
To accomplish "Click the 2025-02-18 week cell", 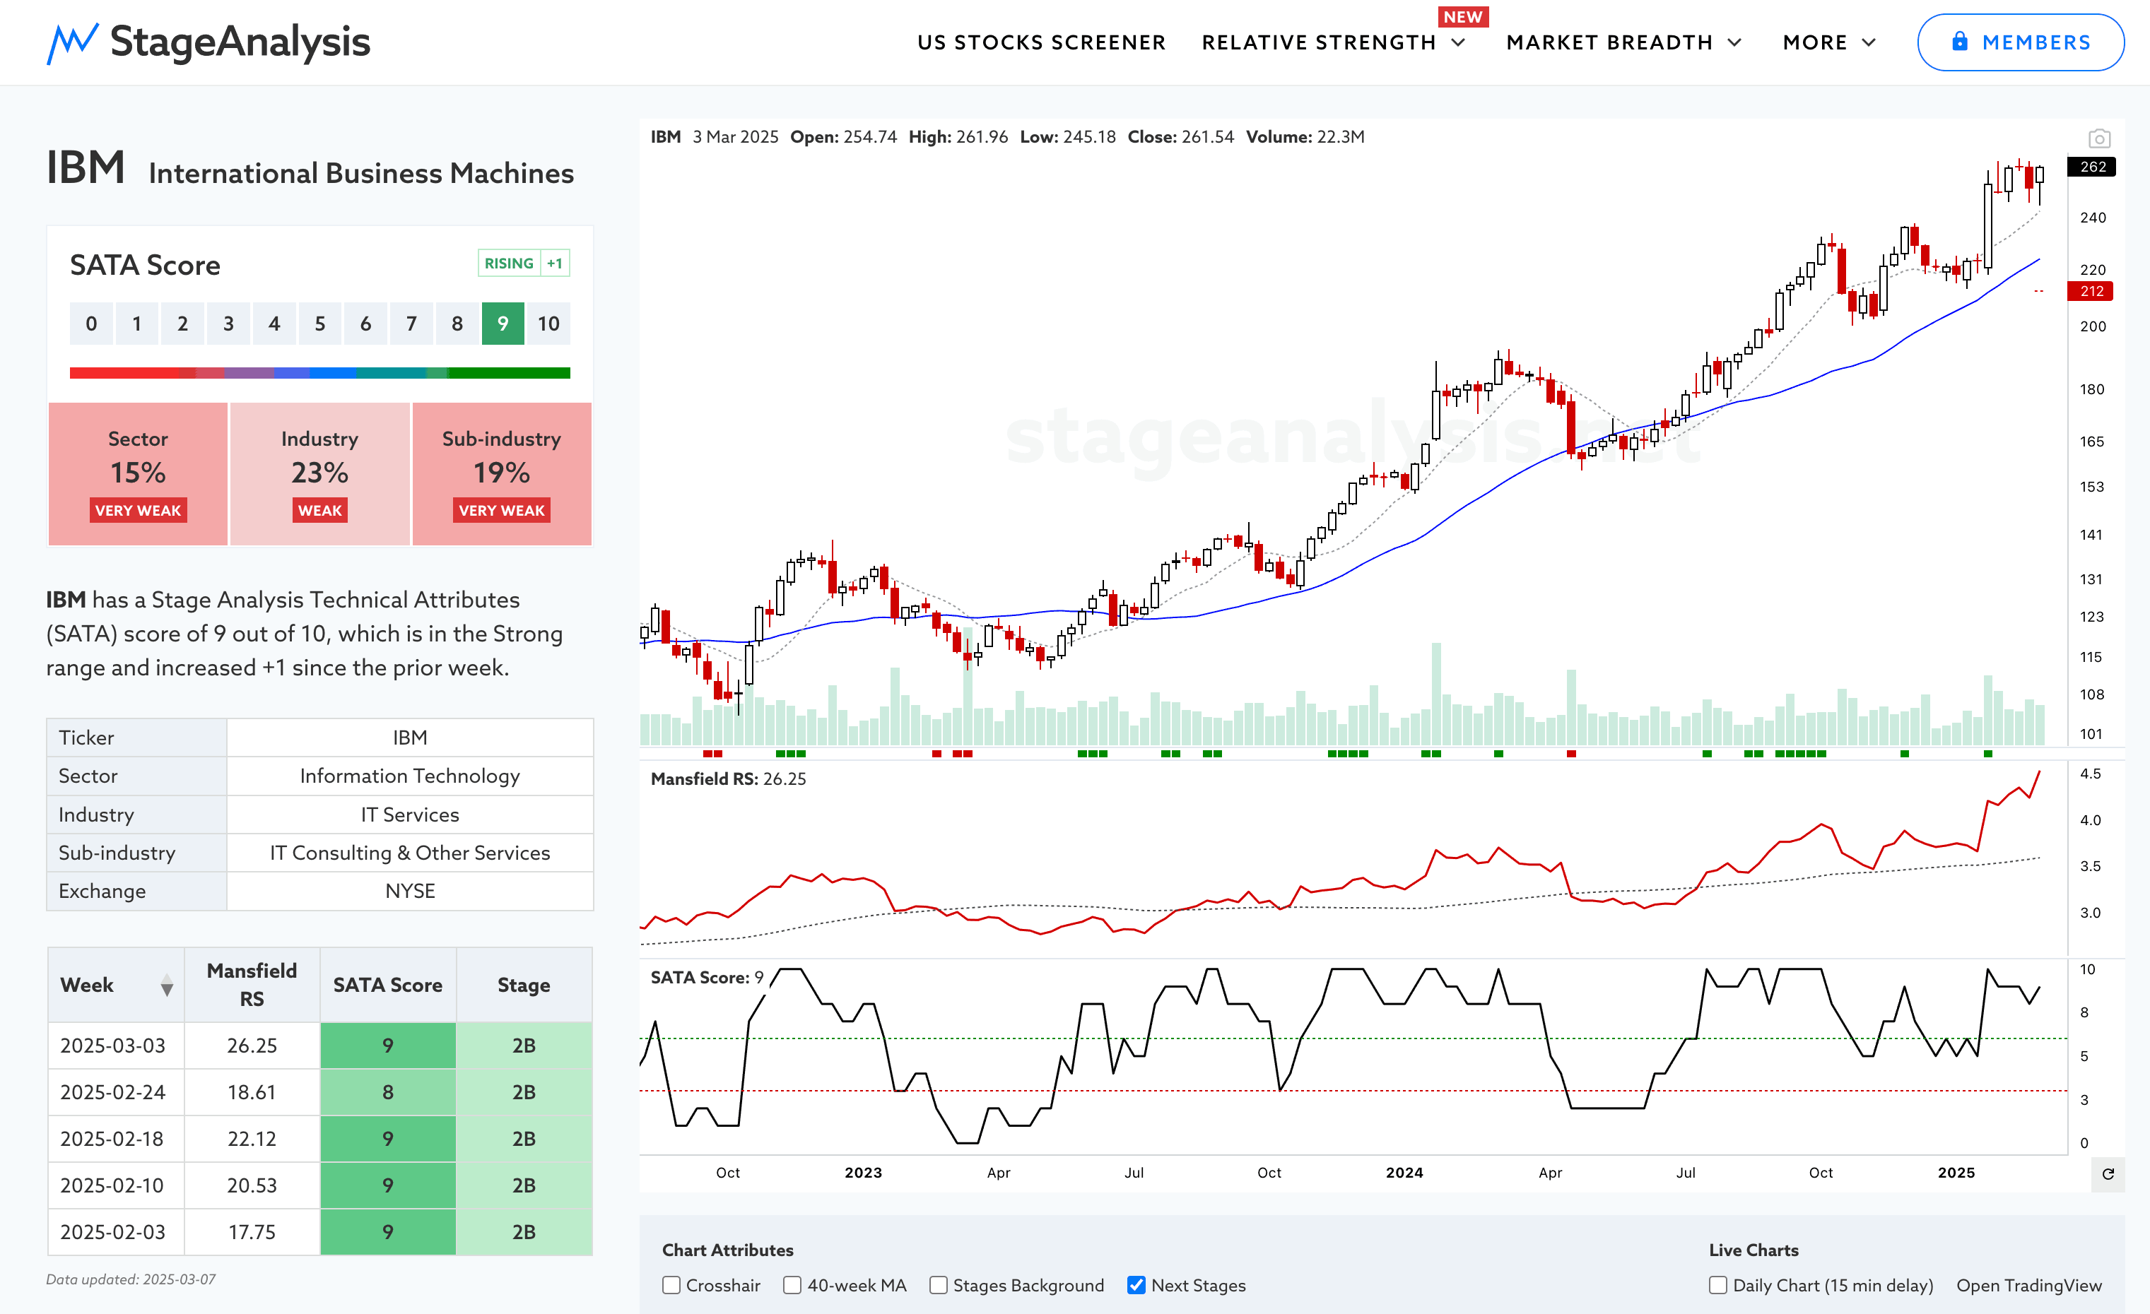I will tap(115, 1139).
